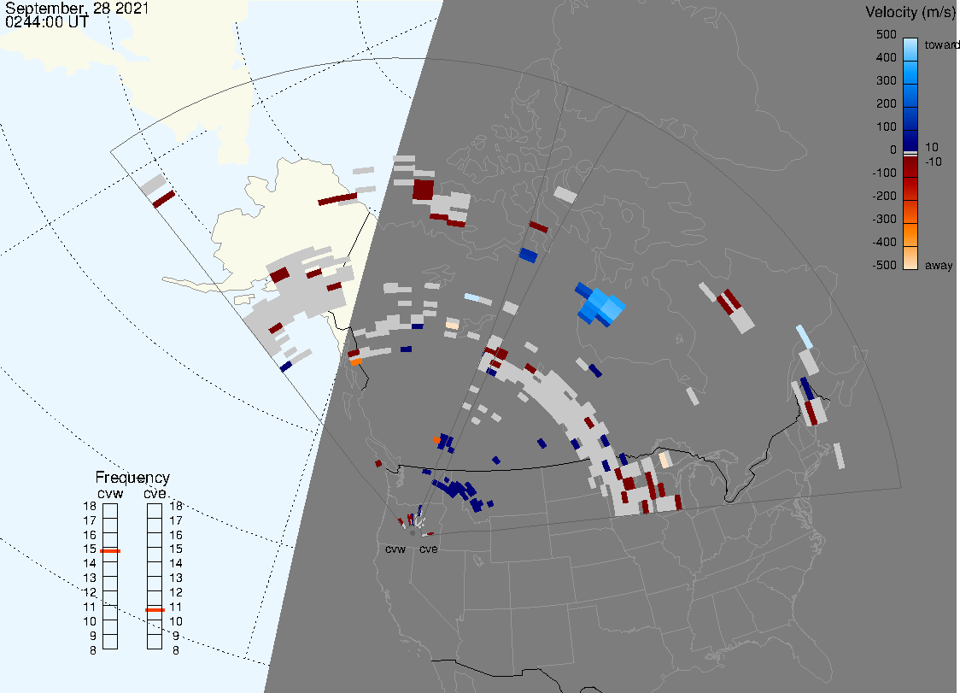Image resolution: width=960 pixels, height=693 pixels.
Task: Pick the pale peach segment at bottom of color bar
Action: (910, 259)
